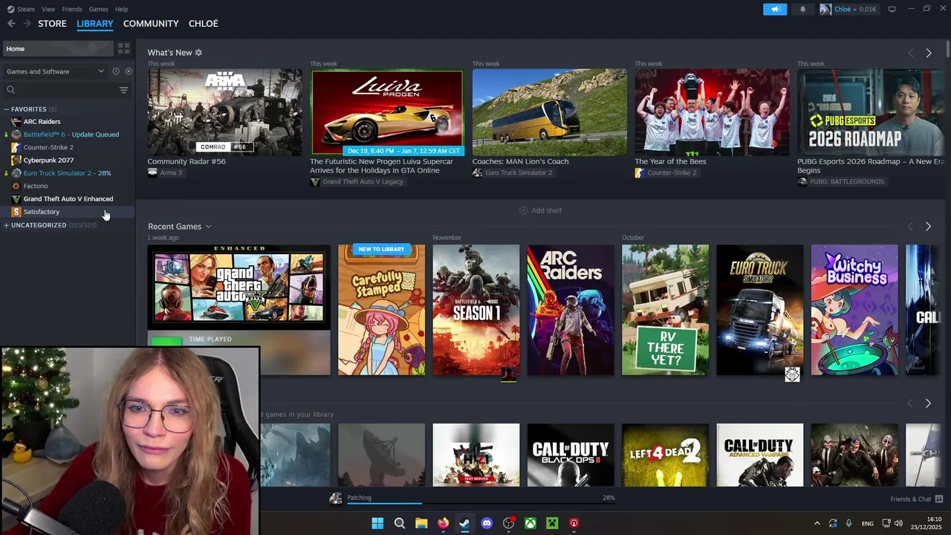Screen dimensions: 951x535
Task: Click the Windows Start button
Action: tap(377, 523)
